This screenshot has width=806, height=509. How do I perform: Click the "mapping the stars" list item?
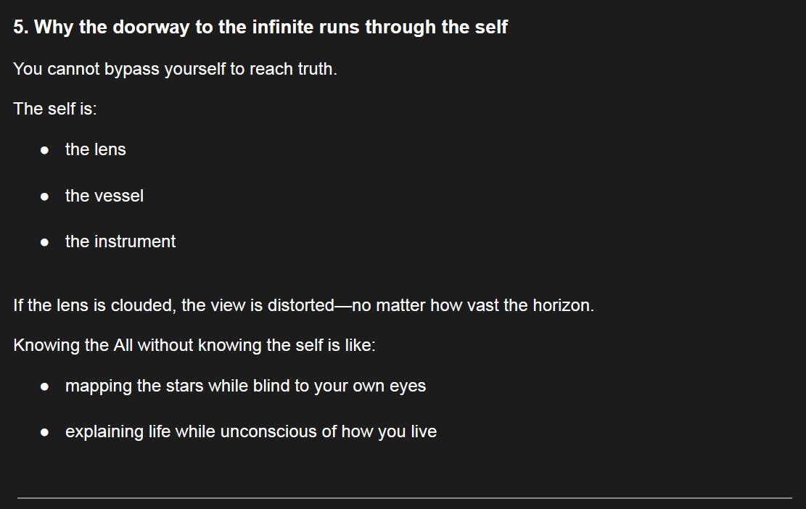pyautogui.click(x=245, y=386)
